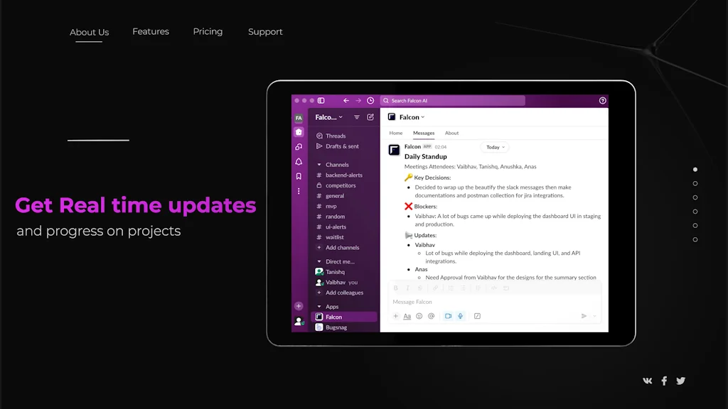Open the Today date dropdown above Daily Standup
The width and height of the screenshot is (728, 409).
[x=495, y=147]
